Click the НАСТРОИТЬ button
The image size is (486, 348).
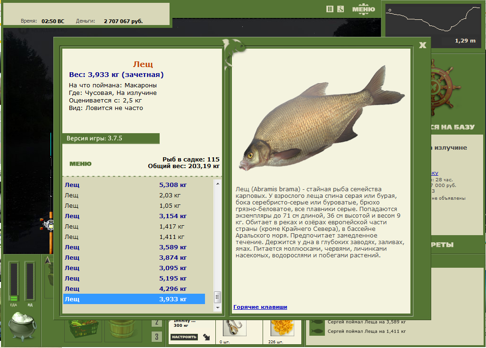pos(184,337)
